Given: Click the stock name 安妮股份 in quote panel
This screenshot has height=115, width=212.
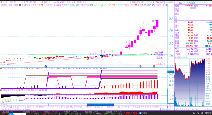Looking at the screenshot, I should 191,3.
